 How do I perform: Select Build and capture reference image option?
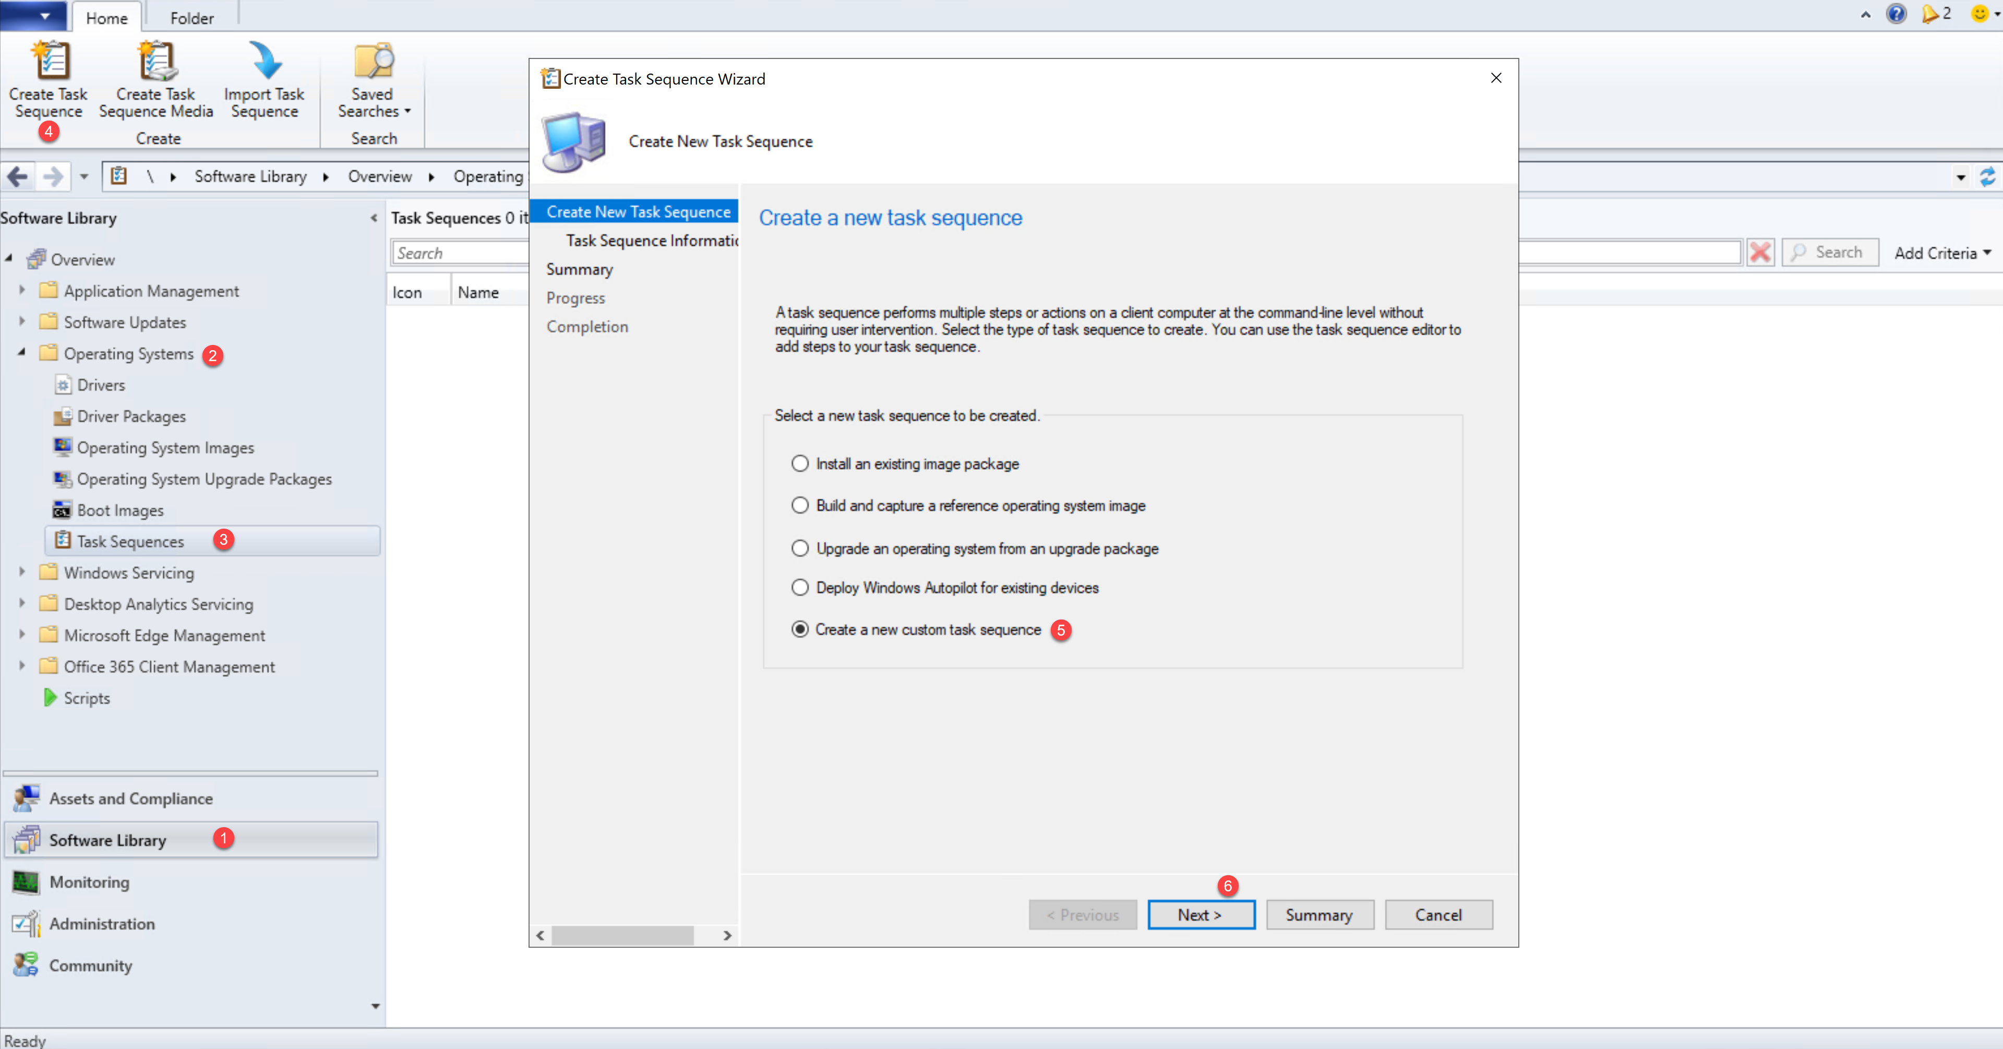click(799, 505)
